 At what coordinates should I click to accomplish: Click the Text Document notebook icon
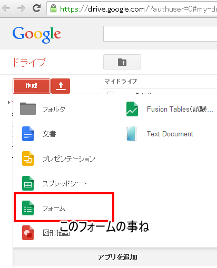click(132, 134)
